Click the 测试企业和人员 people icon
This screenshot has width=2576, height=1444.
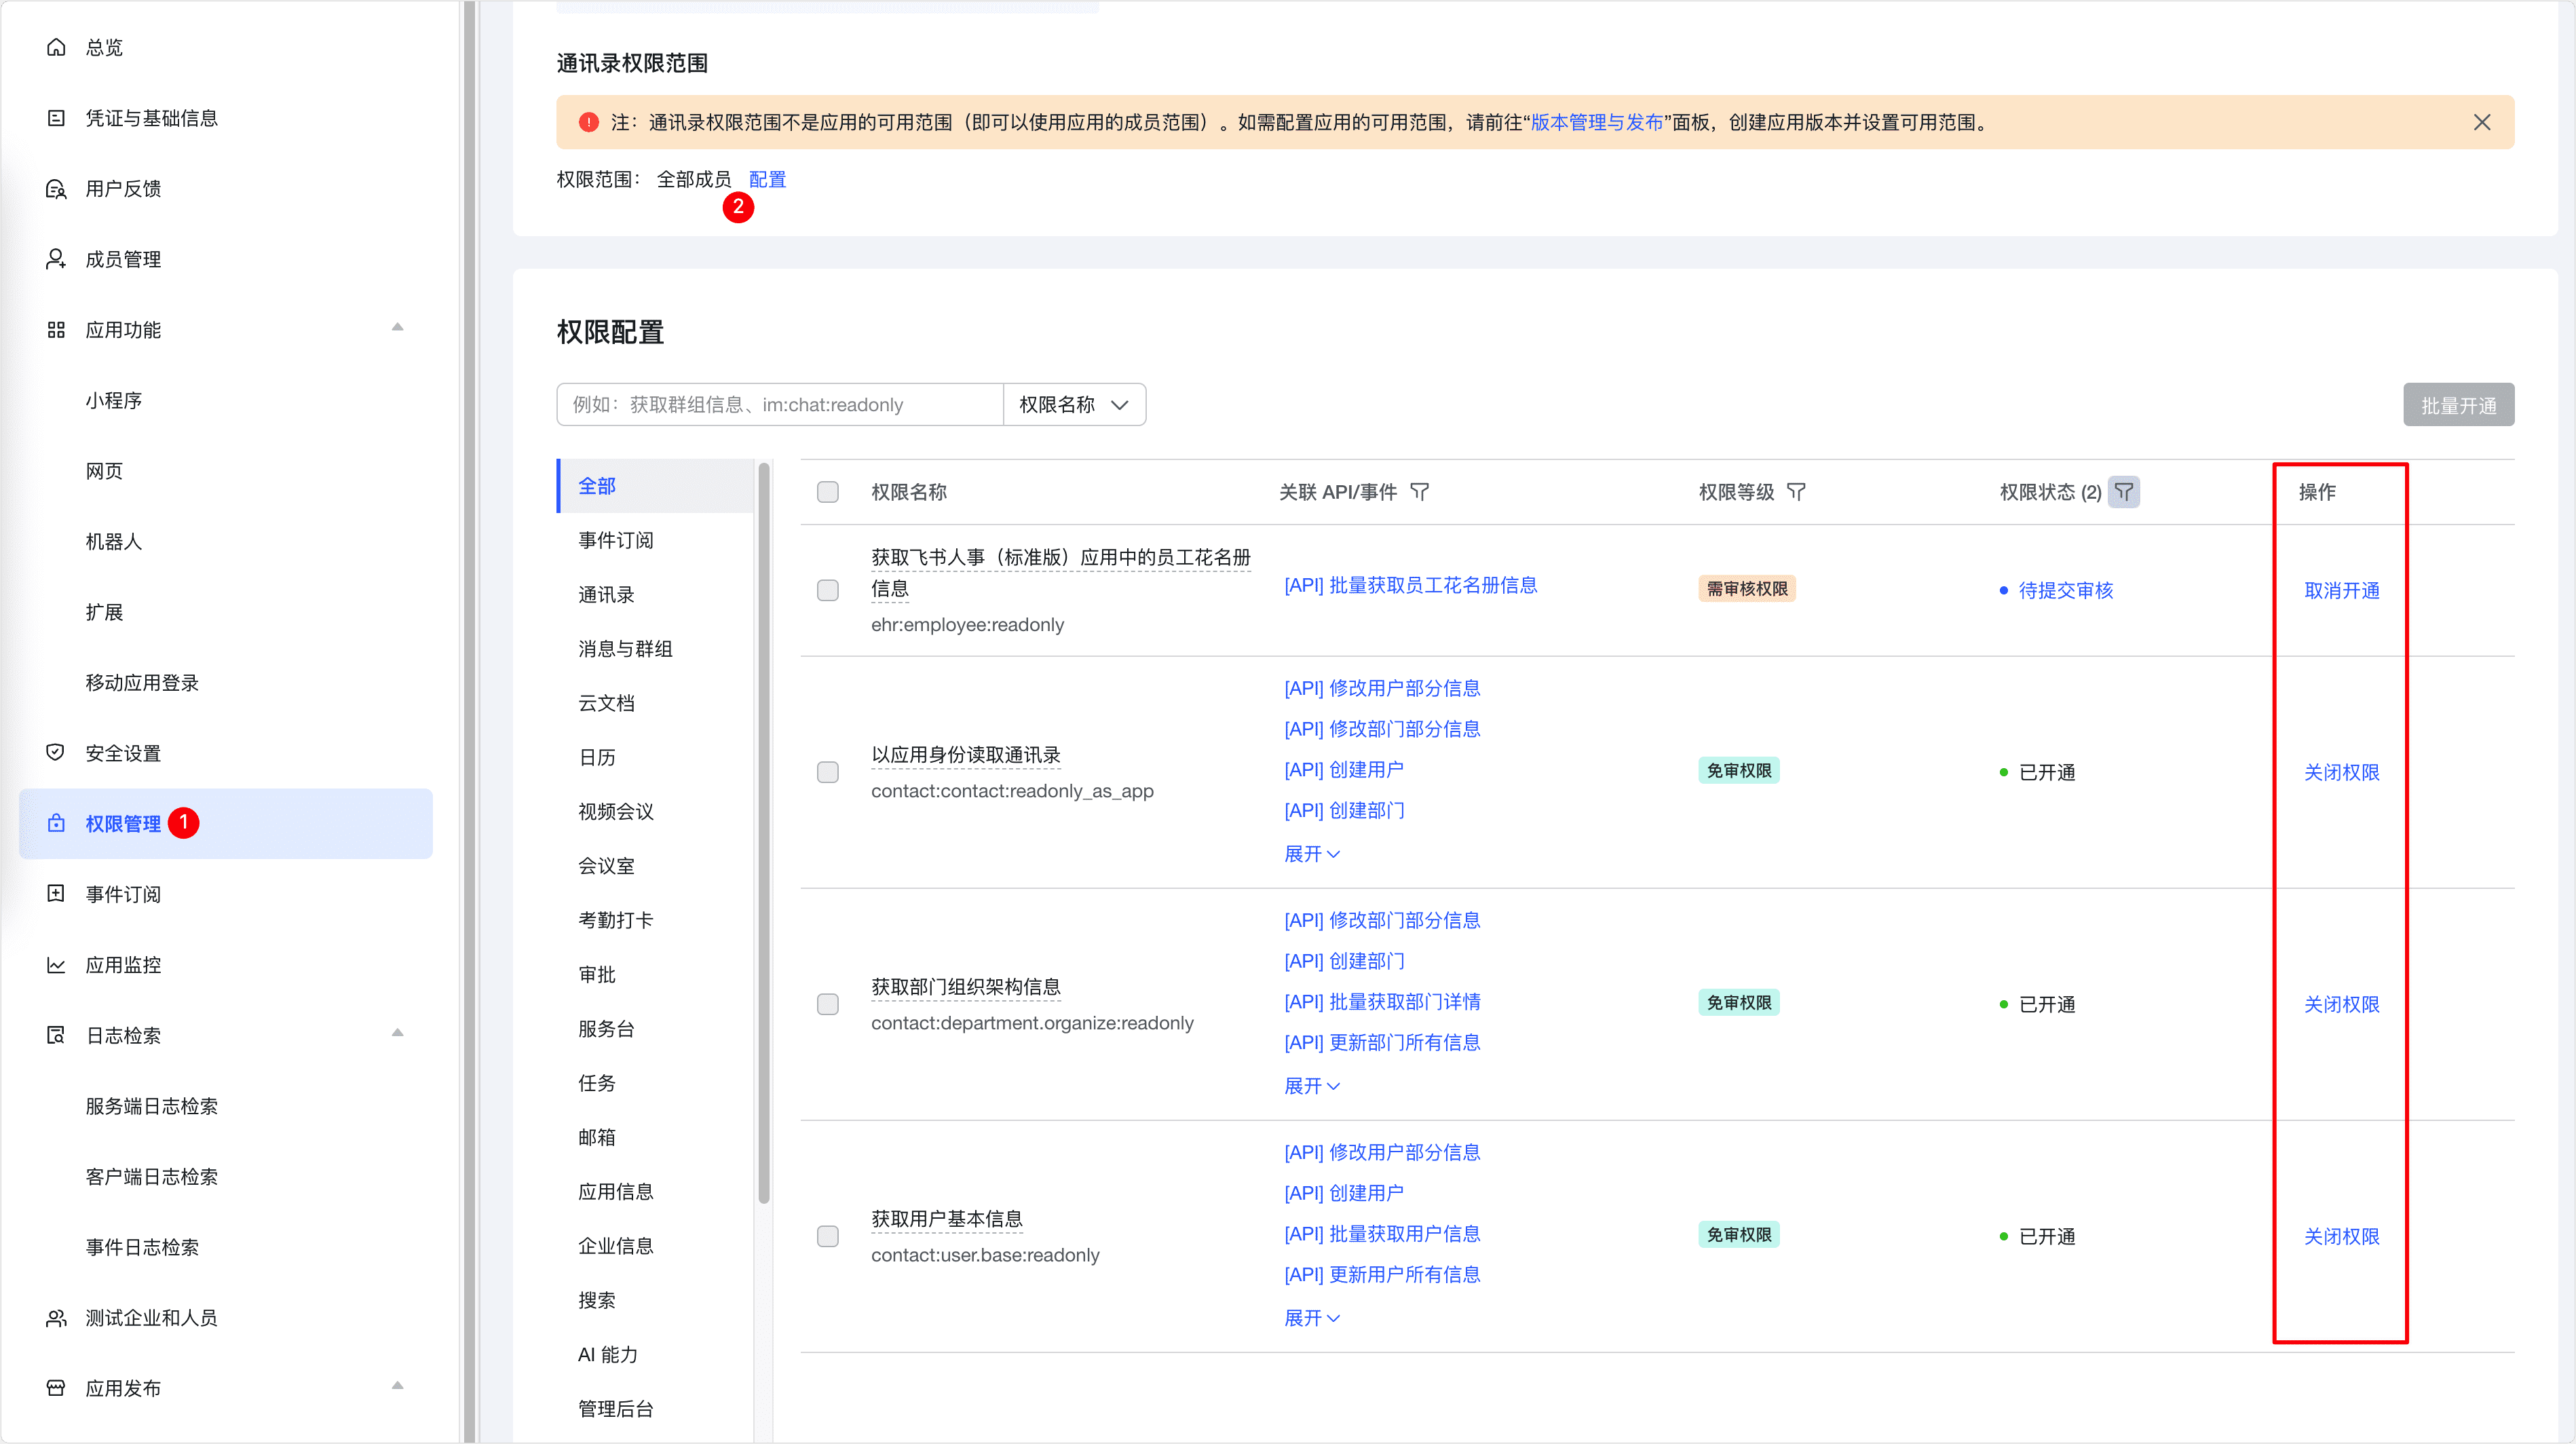56,1318
